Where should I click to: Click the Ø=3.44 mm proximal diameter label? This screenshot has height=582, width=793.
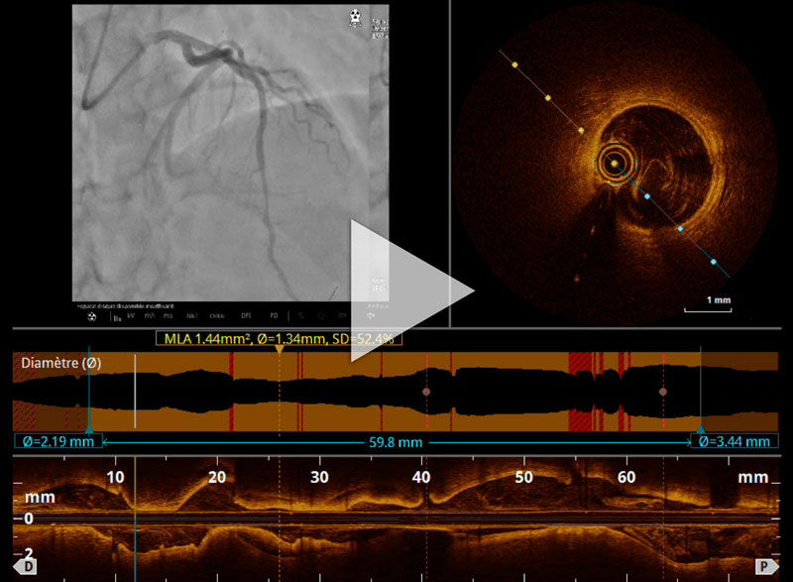(735, 441)
